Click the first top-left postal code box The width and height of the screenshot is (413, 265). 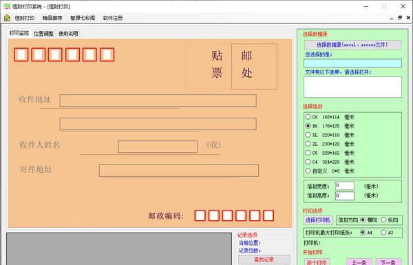pyautogui.click(x=21, y=54)
